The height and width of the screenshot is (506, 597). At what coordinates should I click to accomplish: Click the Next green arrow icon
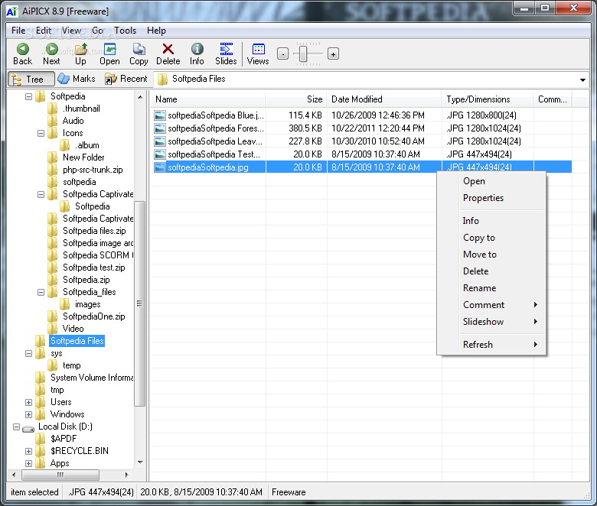51,54
